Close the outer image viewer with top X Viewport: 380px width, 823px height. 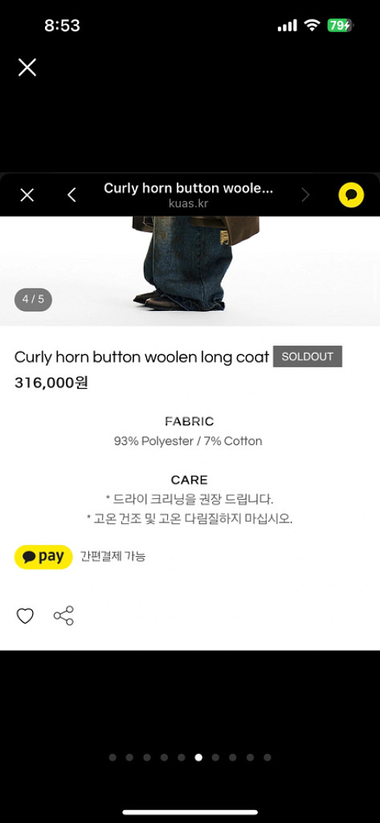[x=27, y=68]
